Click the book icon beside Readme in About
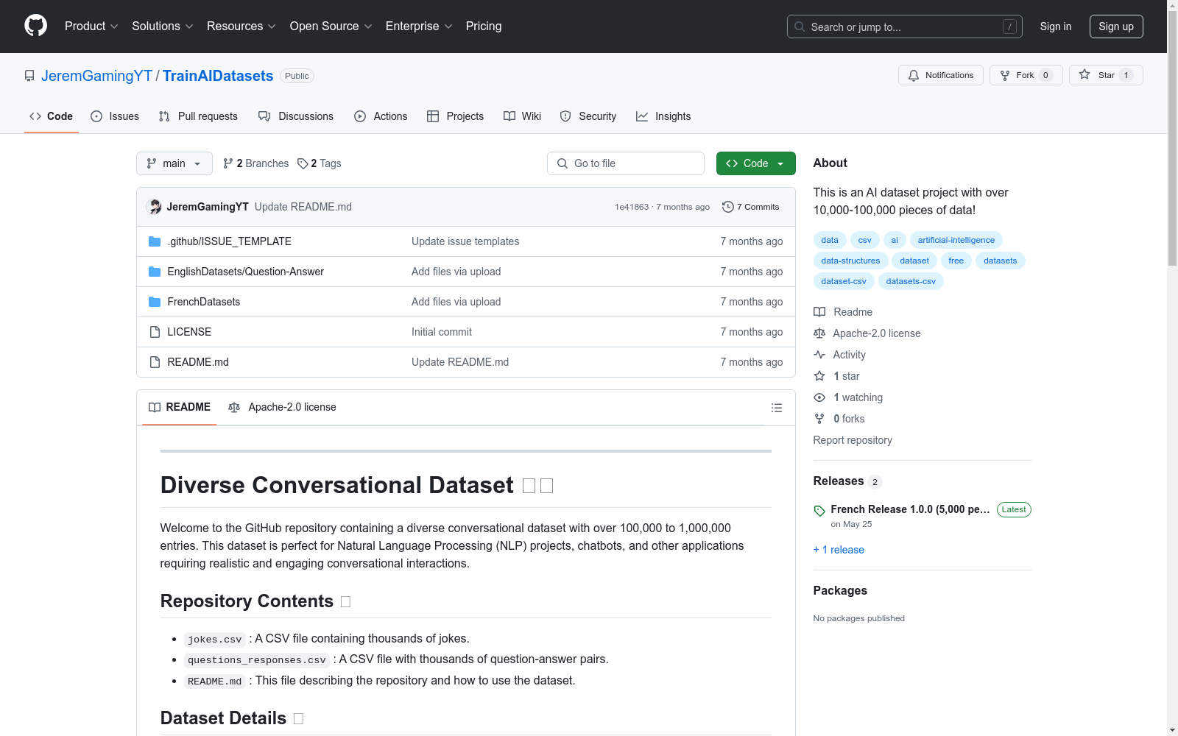The image size is (1178, 736). [x=819, y=312]
